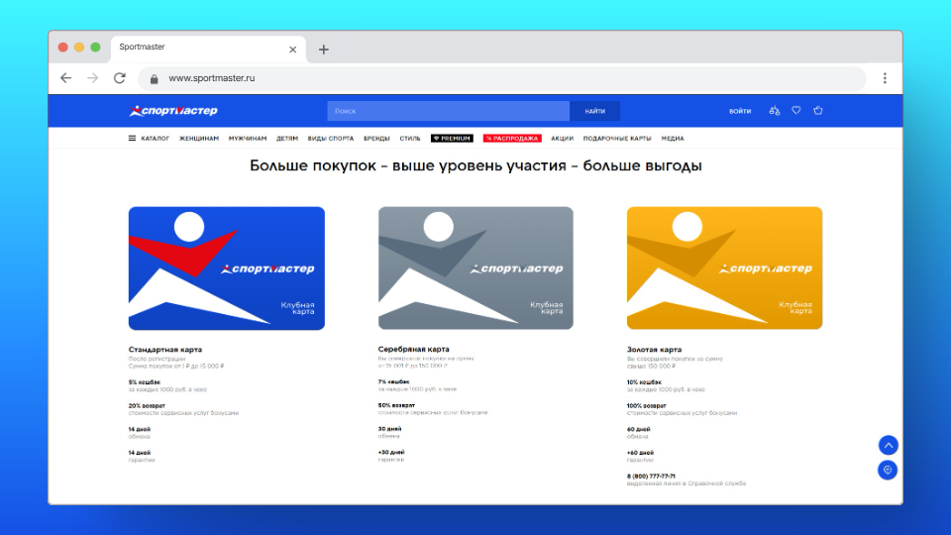Select the Sportmaster browser tab
Viewport: 951px width, 535px height.
pos(208,48)
